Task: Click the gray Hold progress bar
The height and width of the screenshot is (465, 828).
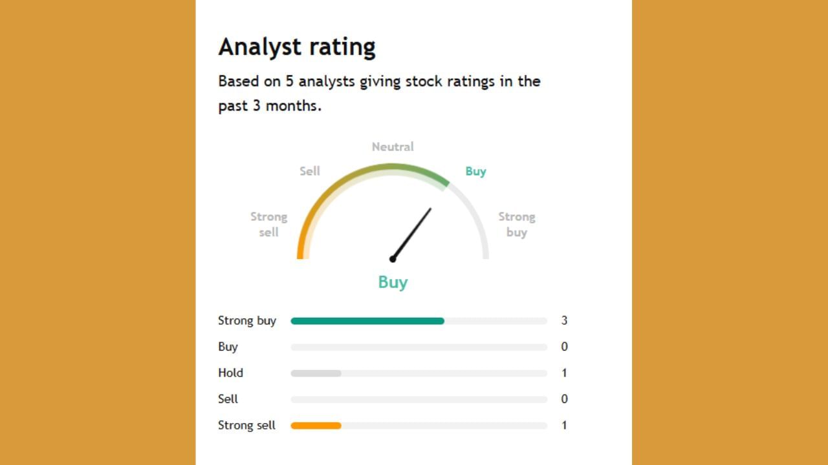Action: 316,373
